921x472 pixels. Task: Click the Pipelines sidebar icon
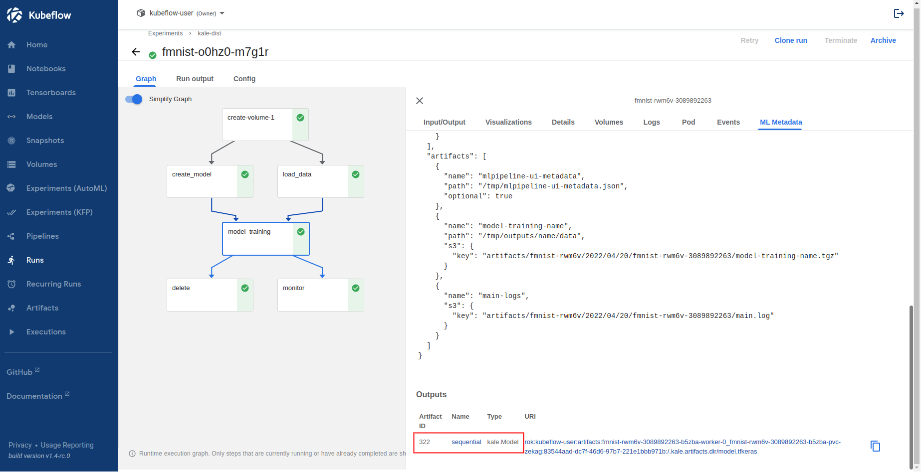click(x=12, y=236)
